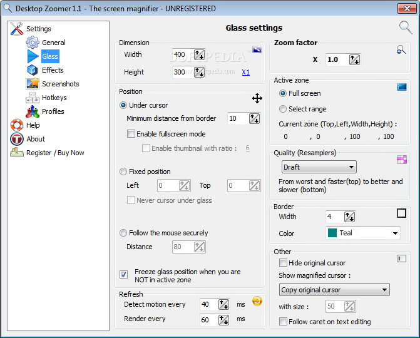Click the Quality resamplers grid icon
The width and height of the screenshot is (420, 338).
point(402,160)
